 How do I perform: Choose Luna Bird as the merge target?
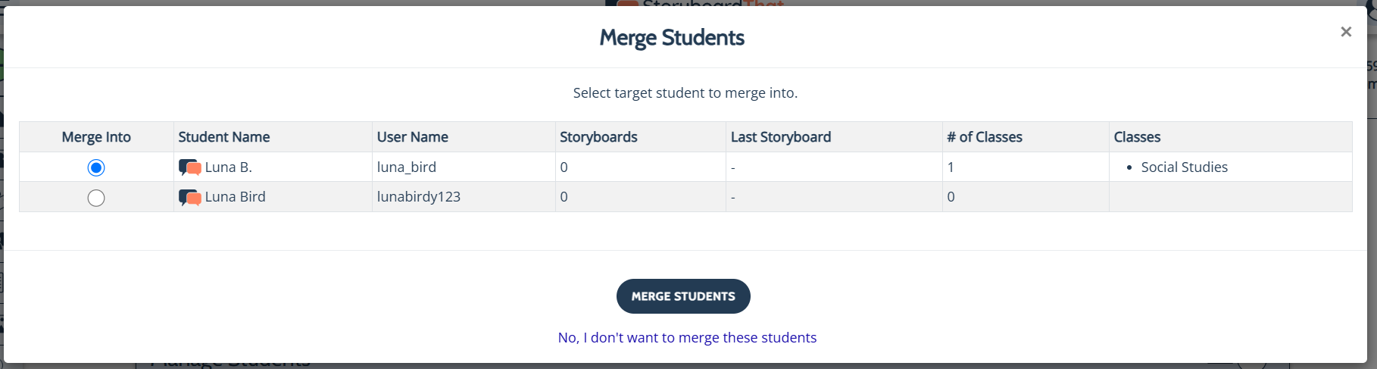coord(96,198)
